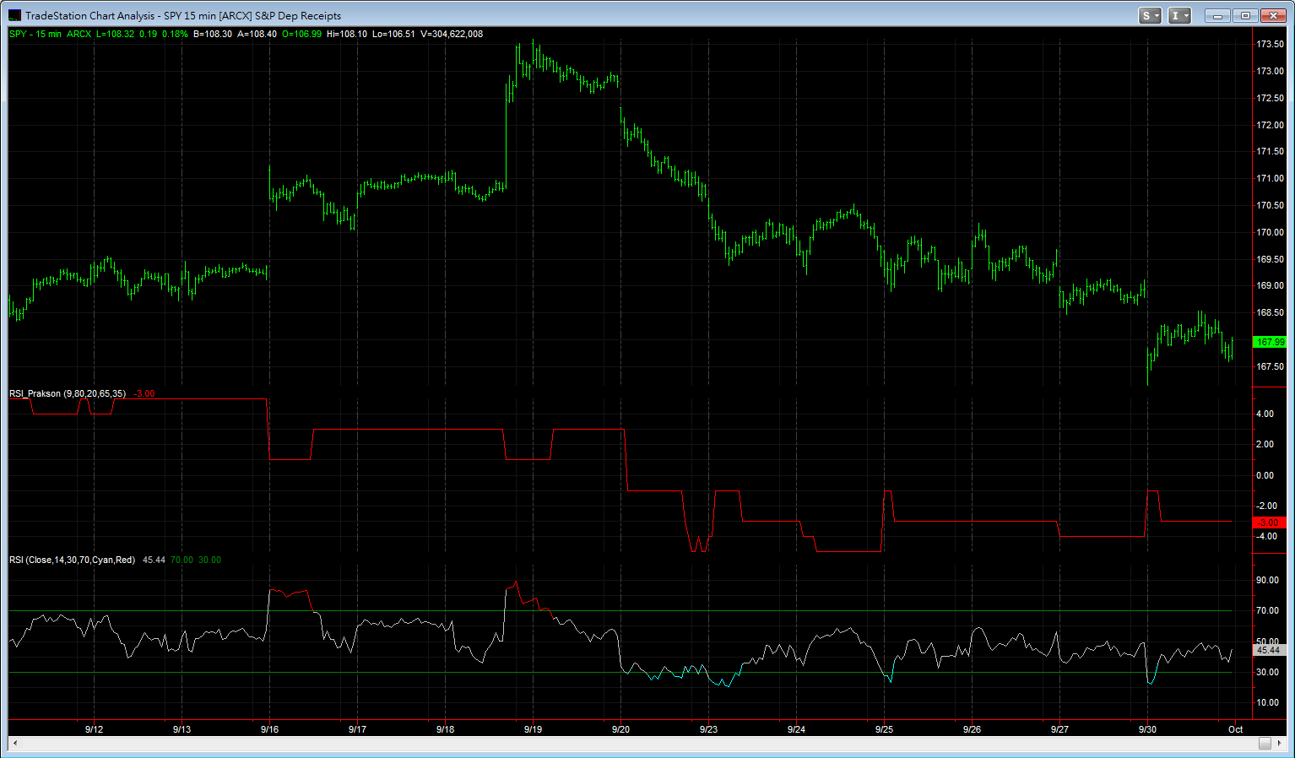Select the "RSI (Close,14,30,70,Cyan,Red)" indicator label
The width and height of the screenshot is (1295, 758).
72,560
